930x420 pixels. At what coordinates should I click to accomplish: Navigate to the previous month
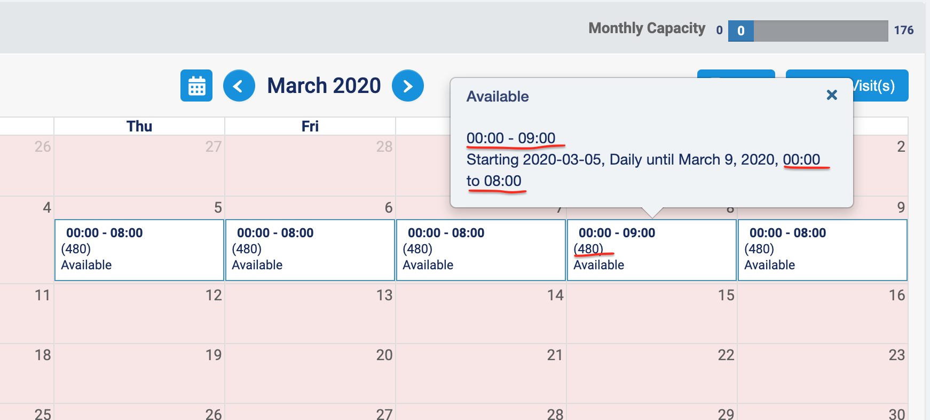pyautogui.click(x=239, y=85)
